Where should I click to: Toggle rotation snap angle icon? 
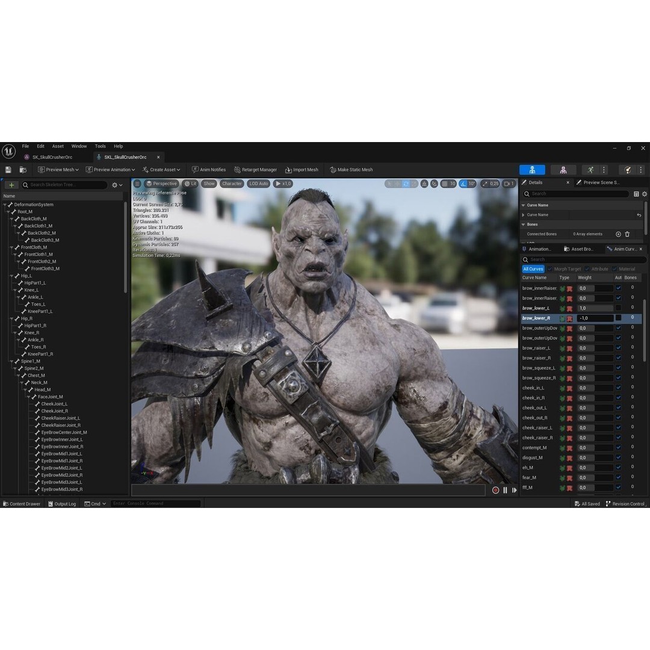(463, 184)
